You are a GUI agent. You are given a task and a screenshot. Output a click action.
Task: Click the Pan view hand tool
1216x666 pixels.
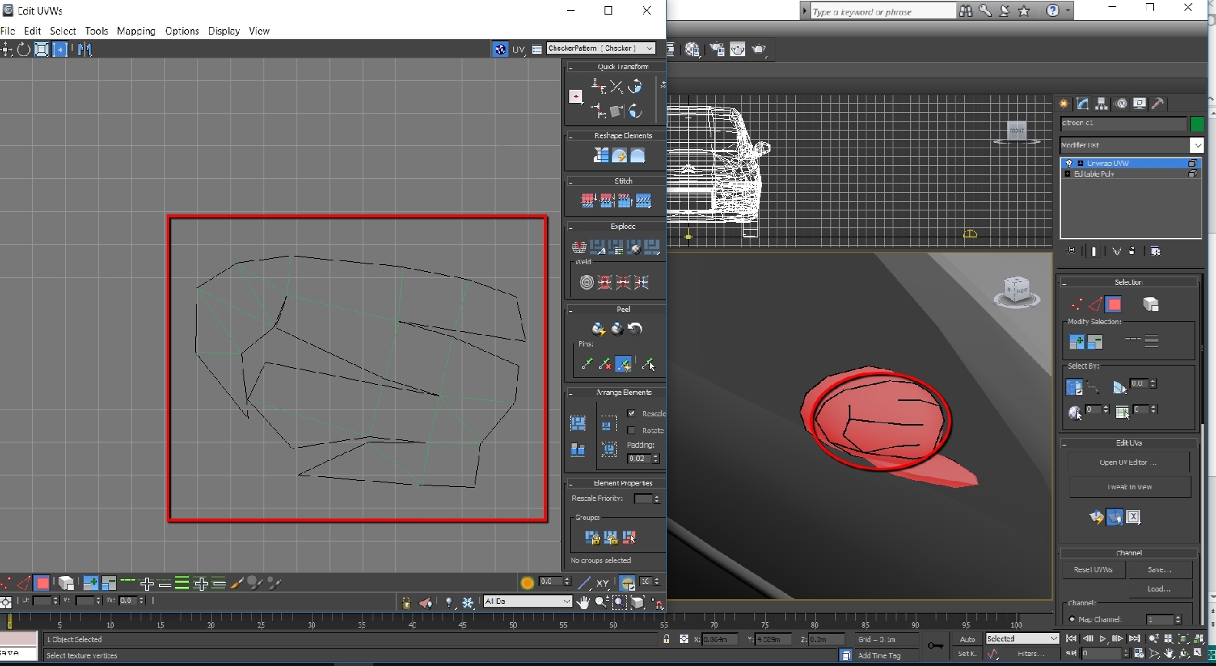[584, 602]
